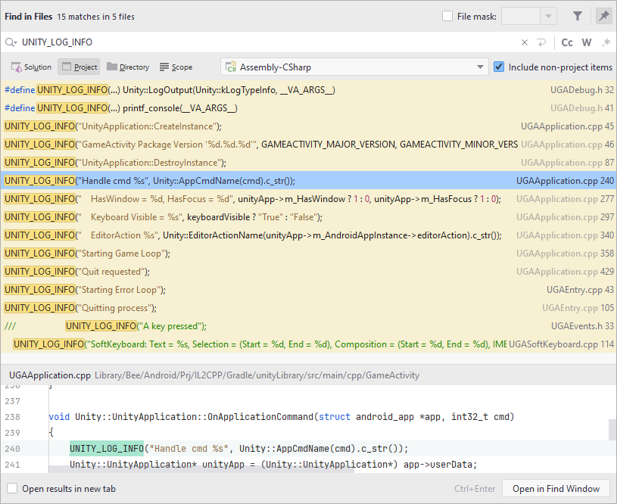Enable the File mask checkbox

click(x=446, y=16)
